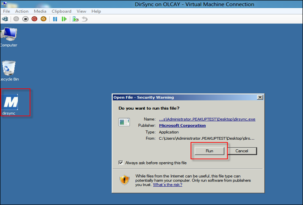This screenshot has height=205, width=303.
Task: Click the greyed Start VM icon
Action: (x=16, y=19)
